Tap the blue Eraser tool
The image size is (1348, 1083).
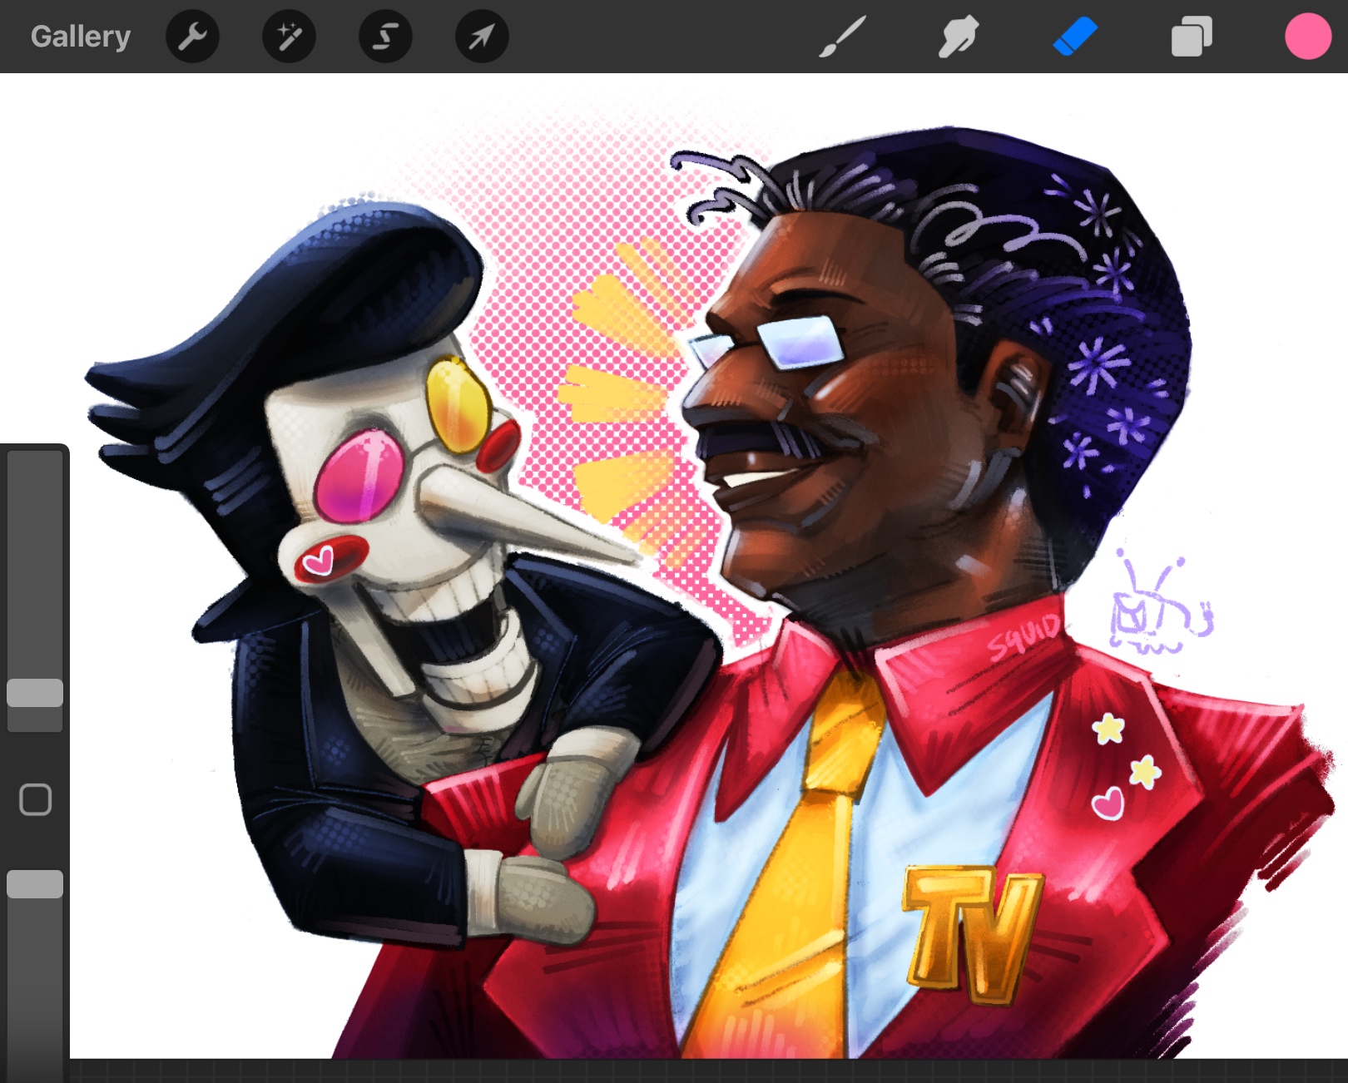1075,37
